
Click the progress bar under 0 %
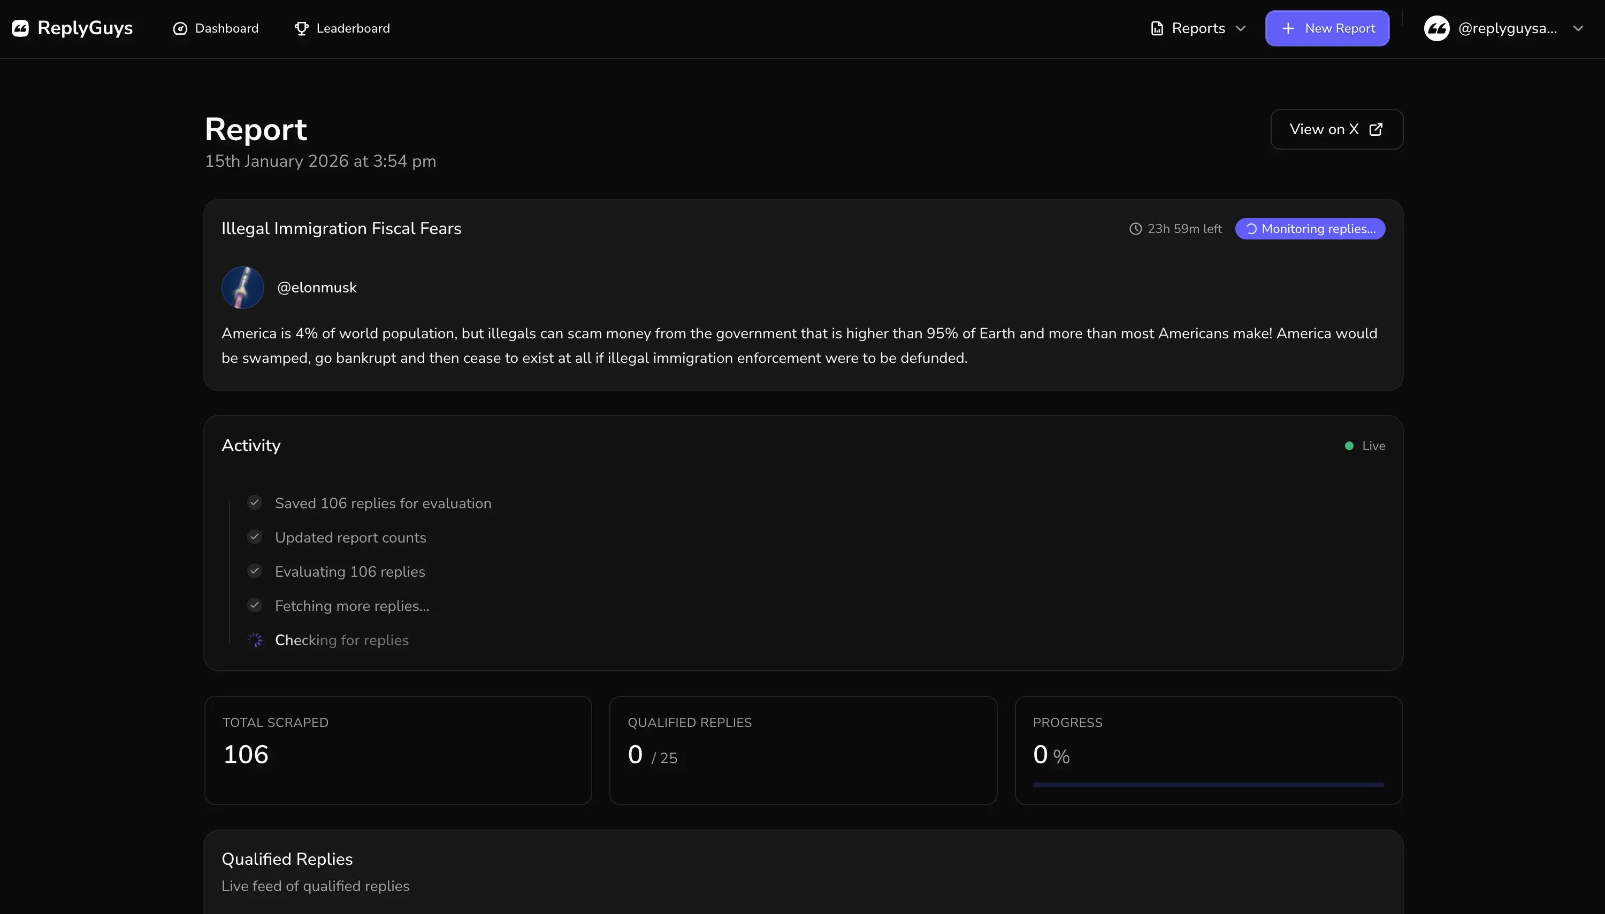click(x=1208, y=784)
